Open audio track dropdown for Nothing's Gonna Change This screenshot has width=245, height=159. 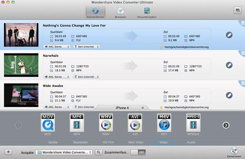pyautogui.click(x=57, y=46)
